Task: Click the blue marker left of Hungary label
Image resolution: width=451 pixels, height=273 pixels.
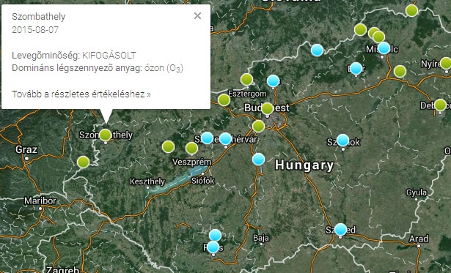Action: coord(259,160)
